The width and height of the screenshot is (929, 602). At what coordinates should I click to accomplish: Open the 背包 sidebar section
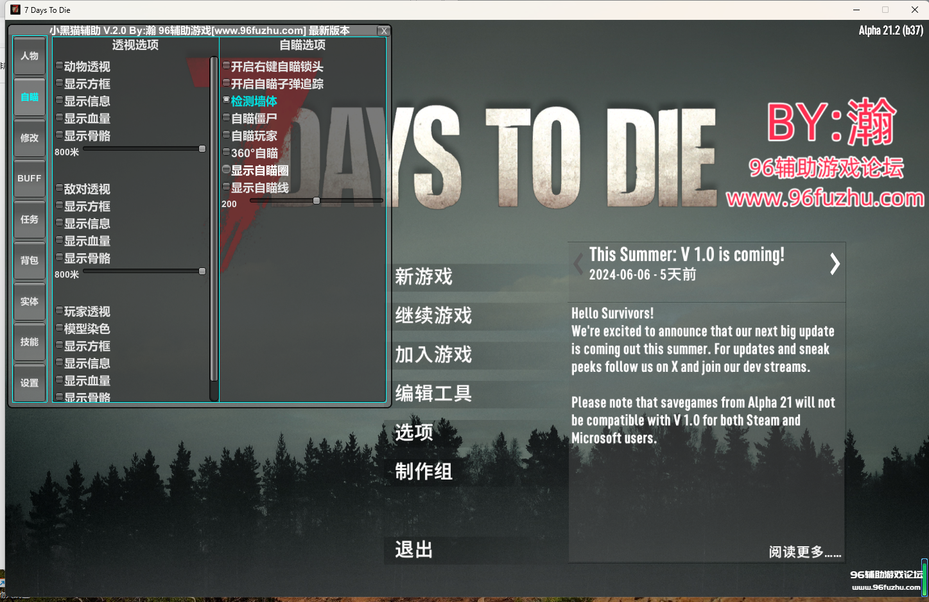[x=30, y=260]
